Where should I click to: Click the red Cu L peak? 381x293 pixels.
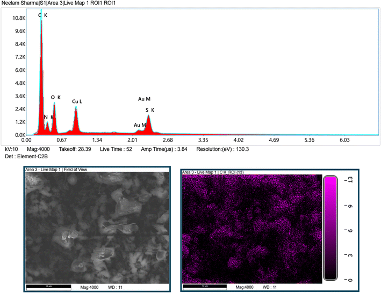pyautogui.click(x=76, y=121)
